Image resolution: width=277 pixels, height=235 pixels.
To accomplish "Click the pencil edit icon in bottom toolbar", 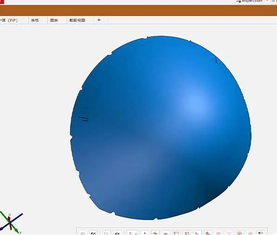I will (x=93, y=233).
